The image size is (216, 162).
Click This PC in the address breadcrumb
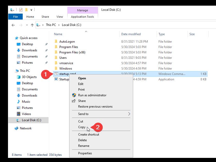tap(51, 25)
